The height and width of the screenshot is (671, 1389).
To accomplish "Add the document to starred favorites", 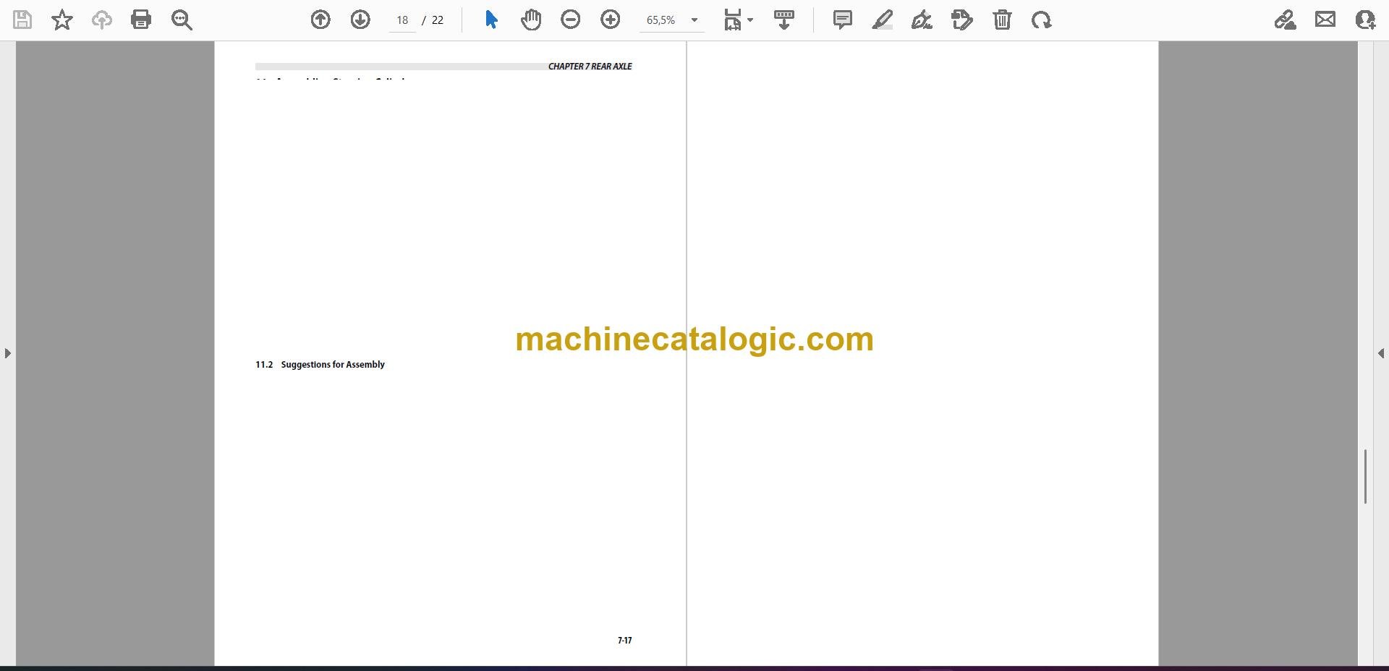I will pyautogui.click(x=62, y=20).
